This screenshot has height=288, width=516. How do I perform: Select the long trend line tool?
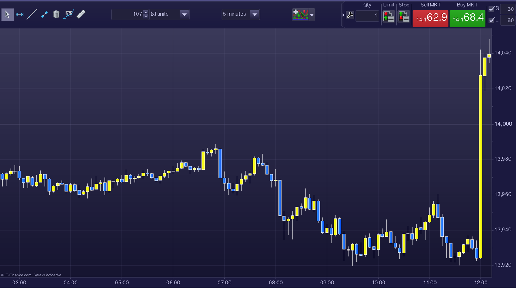[32, 14]
